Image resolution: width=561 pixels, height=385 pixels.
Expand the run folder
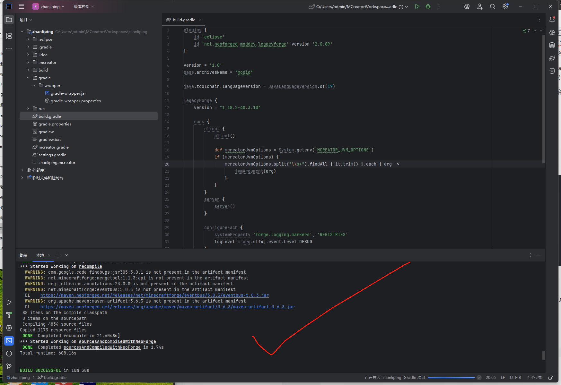pos(28,108)
